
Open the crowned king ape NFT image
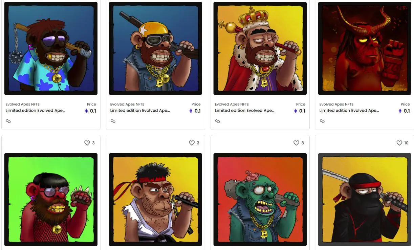[260, 48]
